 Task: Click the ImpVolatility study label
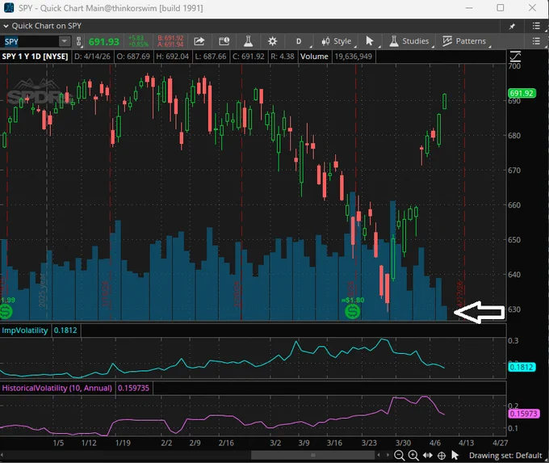pyautogui.click(x=25, y=330)
